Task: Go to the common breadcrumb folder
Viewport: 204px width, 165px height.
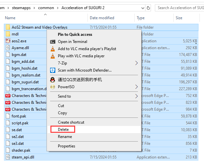Action: coord(46,8)
